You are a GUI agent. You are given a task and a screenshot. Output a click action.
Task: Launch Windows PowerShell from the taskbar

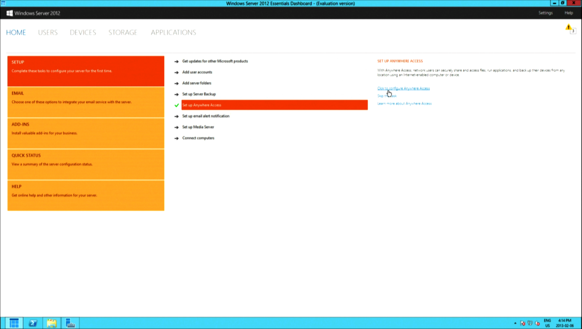click(33, 323)
